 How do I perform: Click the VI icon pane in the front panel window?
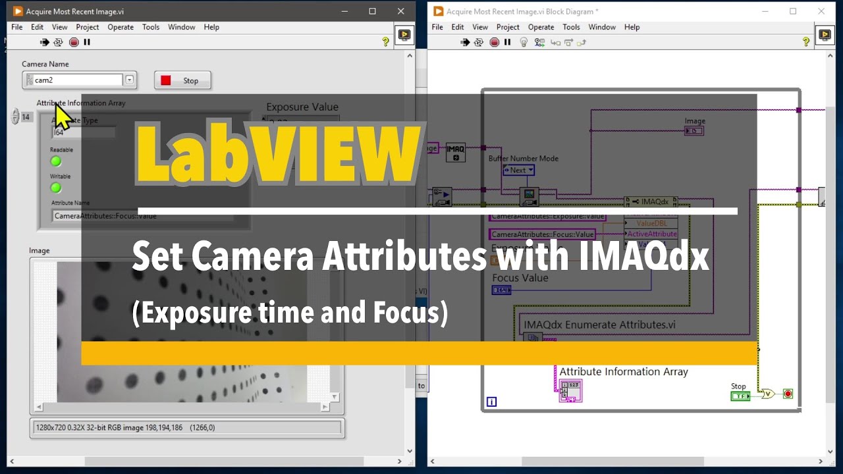[x=404, y=34]
